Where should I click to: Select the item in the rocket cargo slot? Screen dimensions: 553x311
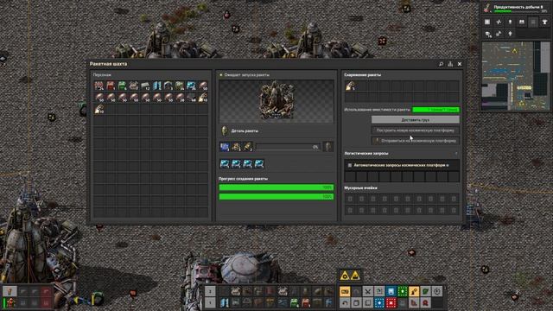350,86
